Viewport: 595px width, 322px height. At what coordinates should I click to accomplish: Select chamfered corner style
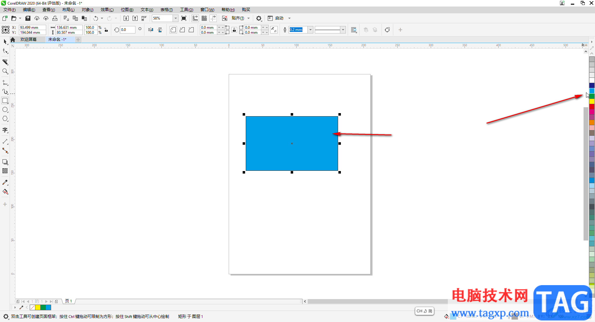pos(191,30)
